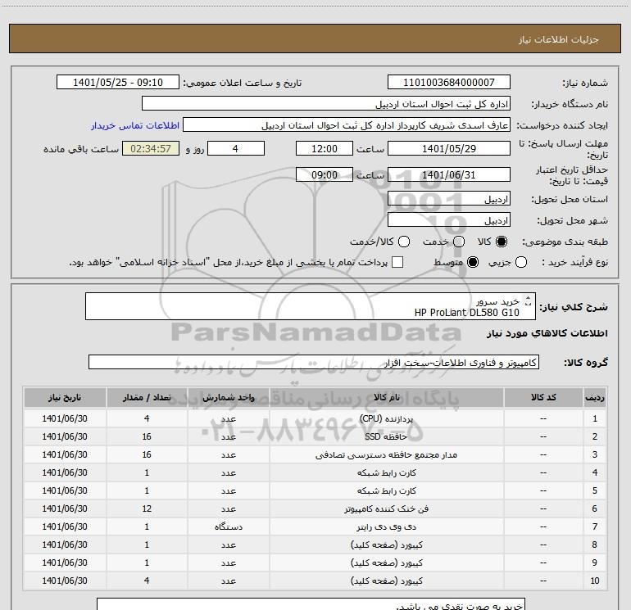Click the جزئیات اطلاعات نیاز header title
The width and height of the screenshot is (631, 610).
click(x=559, y=39)
